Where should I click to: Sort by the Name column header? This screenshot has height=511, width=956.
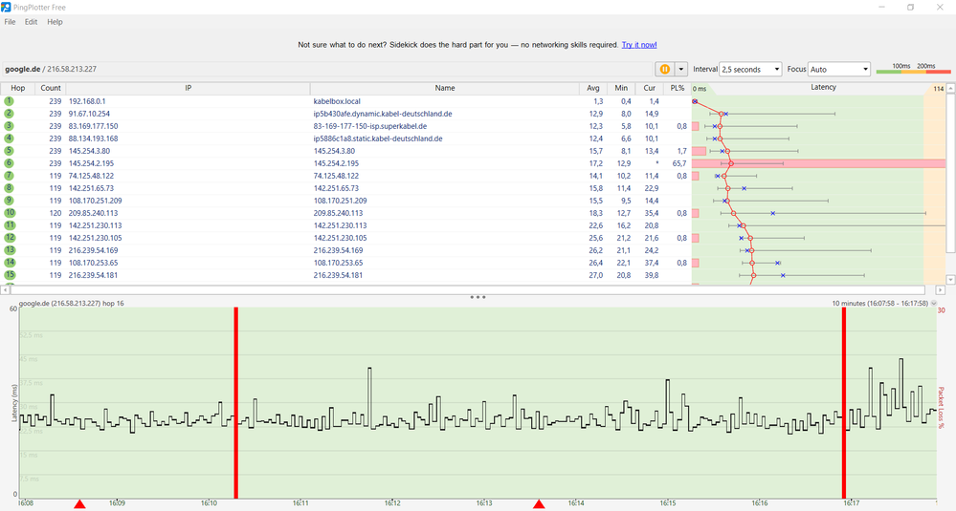pos(444,88)
